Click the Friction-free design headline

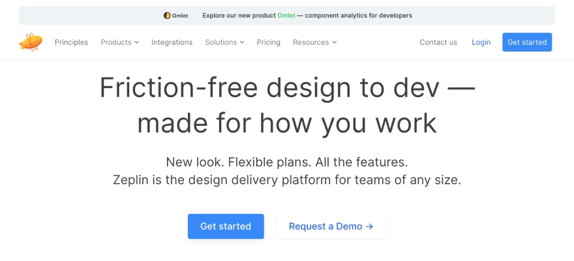coord(287,105)
